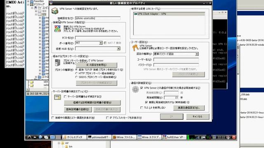Screen dimensions: 264x148
Task: Toggle the infinite reconnect retry checkbox
Action: coord(146,102)
